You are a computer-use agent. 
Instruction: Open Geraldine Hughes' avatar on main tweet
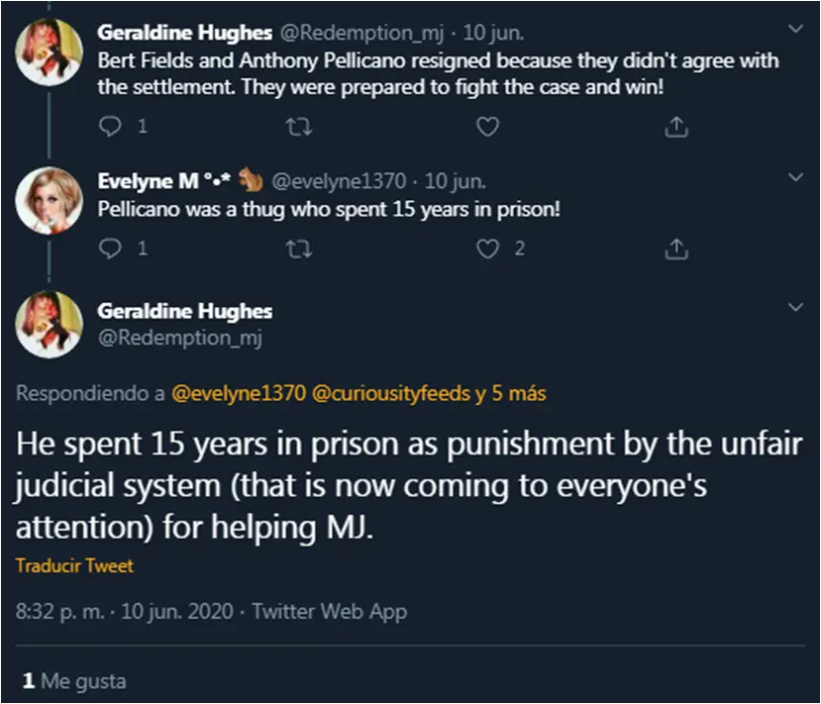coord(49,324)
